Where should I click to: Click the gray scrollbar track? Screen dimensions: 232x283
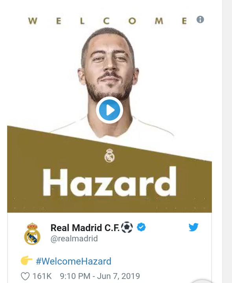tap(227, 141)
